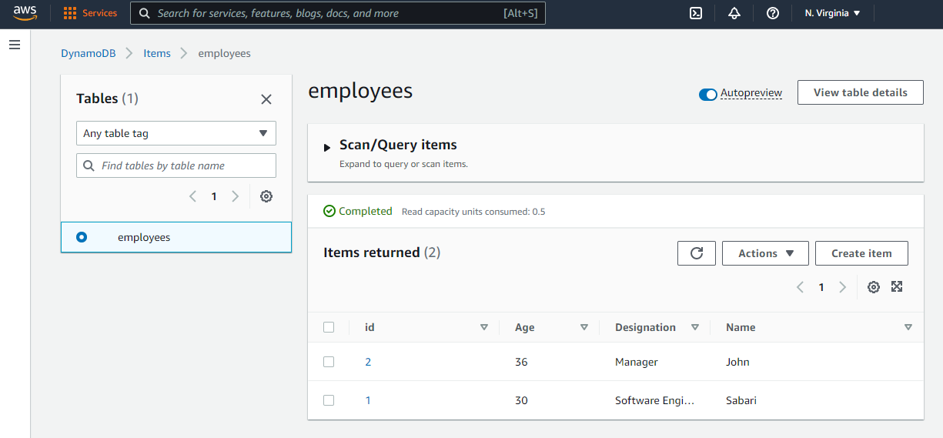Launch the CloudShell terminal icon
This screenshot has width=943, height=438.
click(696, 13)
